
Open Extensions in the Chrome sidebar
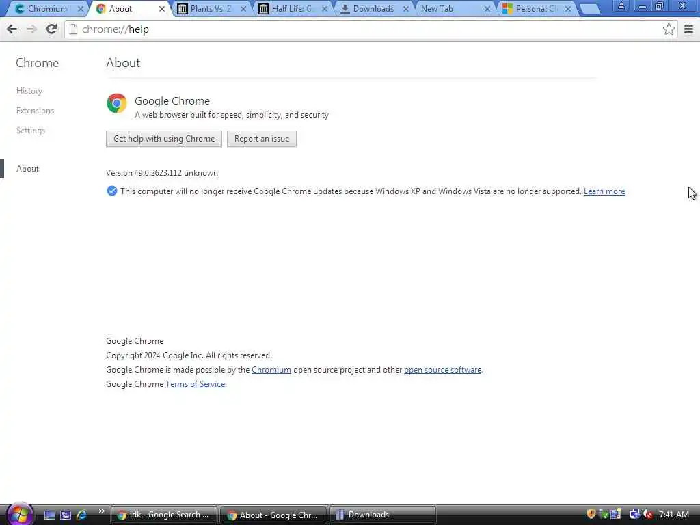tap(36, 111)
